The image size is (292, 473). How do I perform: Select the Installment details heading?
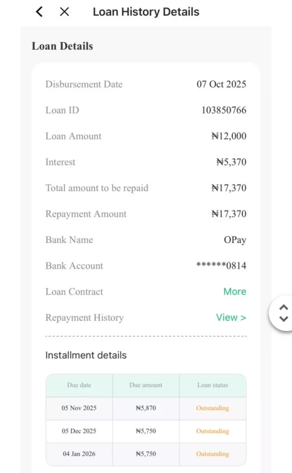coord(85,355)
